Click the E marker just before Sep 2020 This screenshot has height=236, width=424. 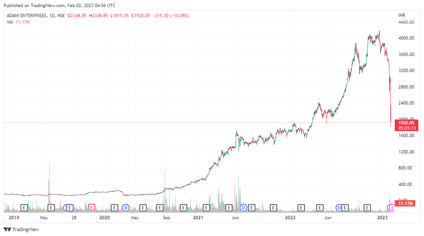(160, 208)
